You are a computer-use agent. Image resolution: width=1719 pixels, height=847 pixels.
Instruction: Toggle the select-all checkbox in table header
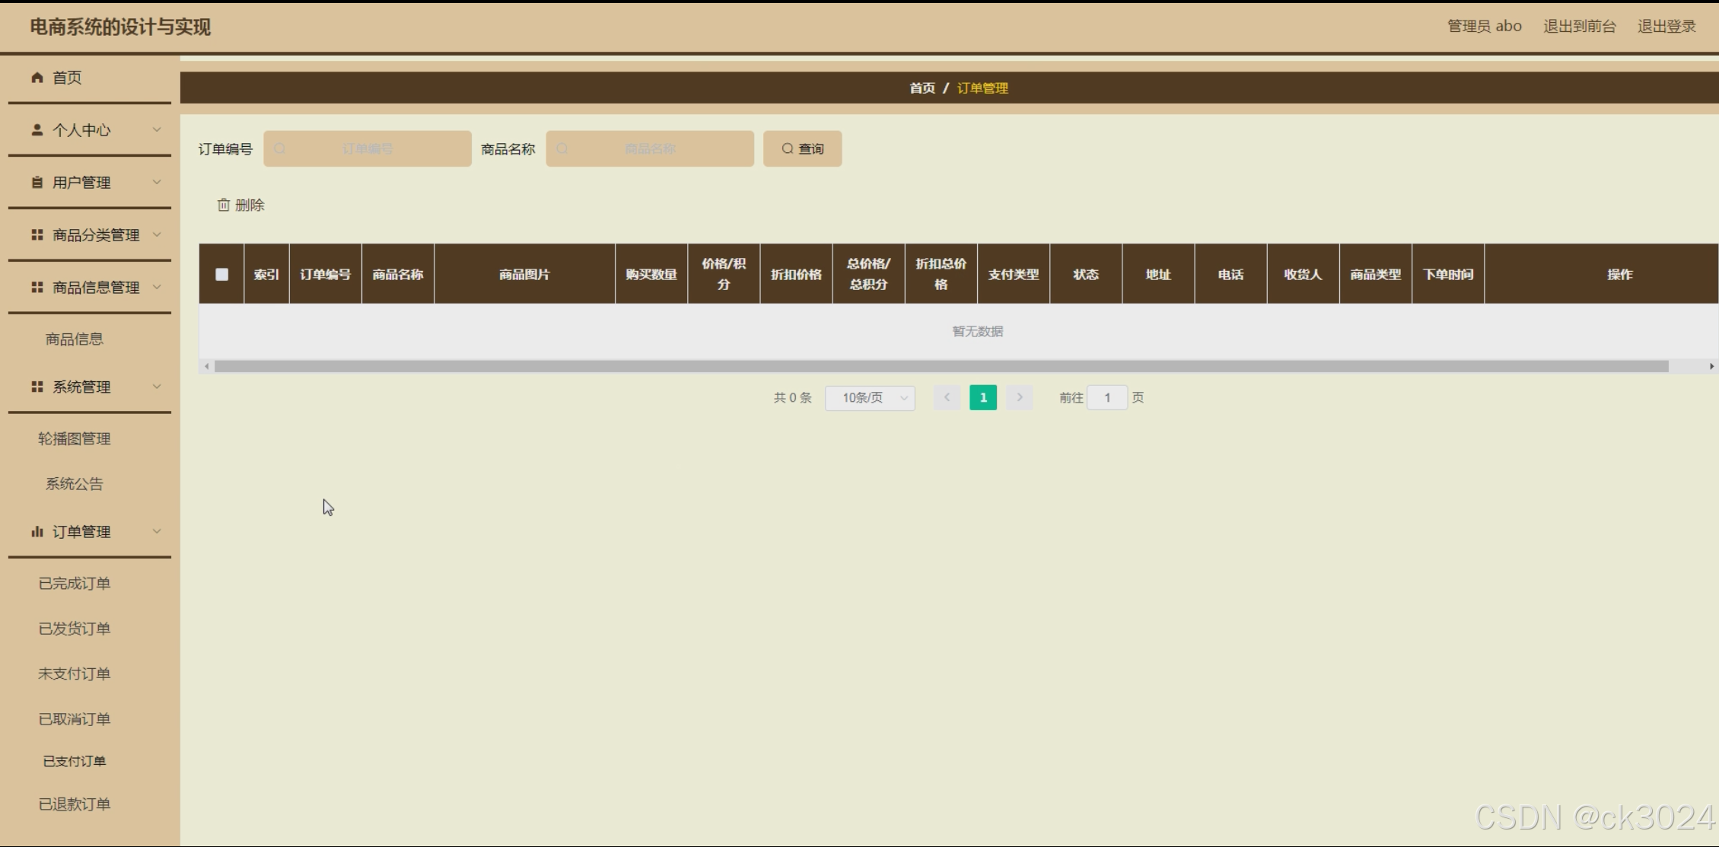(x=221, y=274)
